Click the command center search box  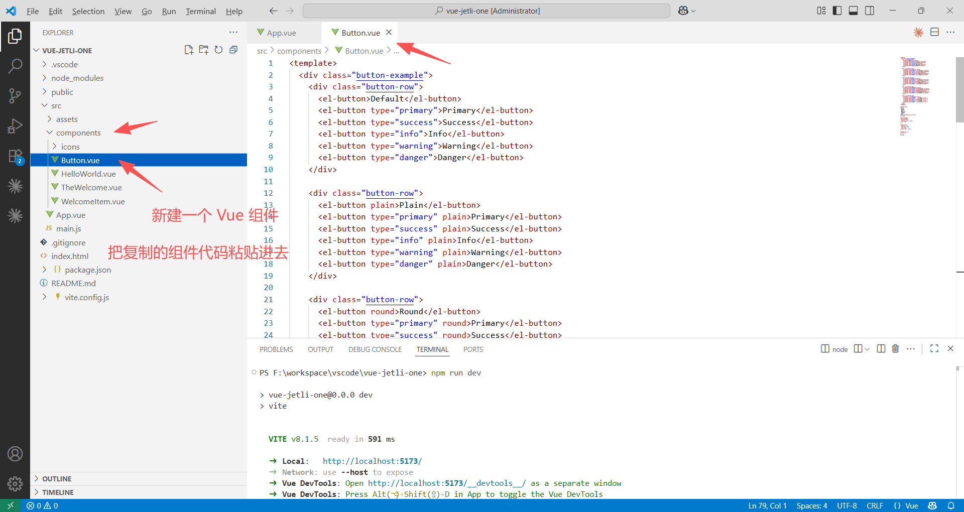[487, 11]
